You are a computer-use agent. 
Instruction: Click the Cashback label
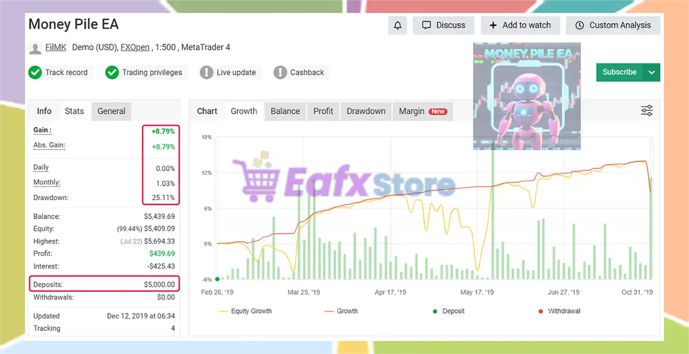(x=307, y=73)
